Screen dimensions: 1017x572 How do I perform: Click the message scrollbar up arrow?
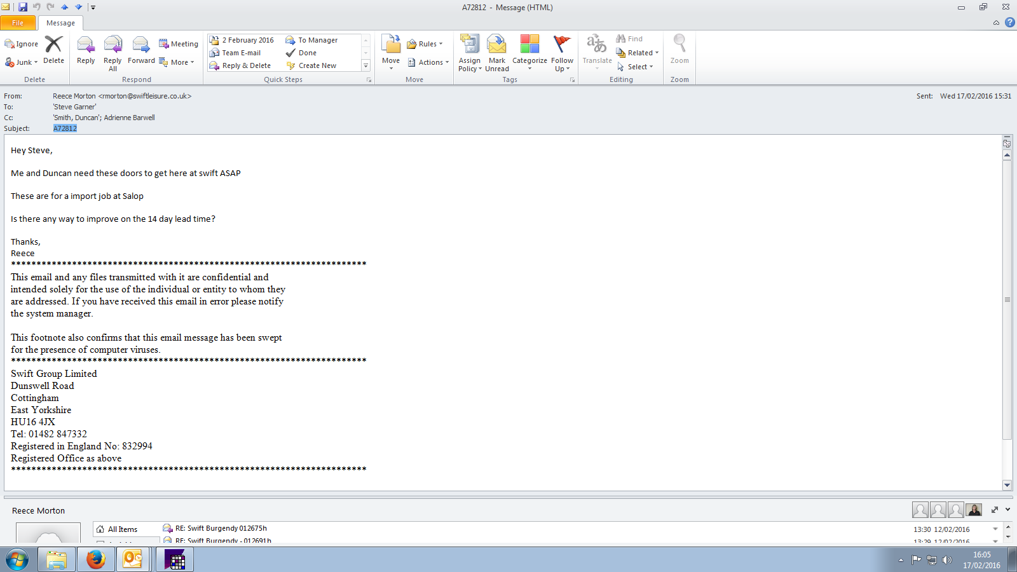tap(1007, 155)
